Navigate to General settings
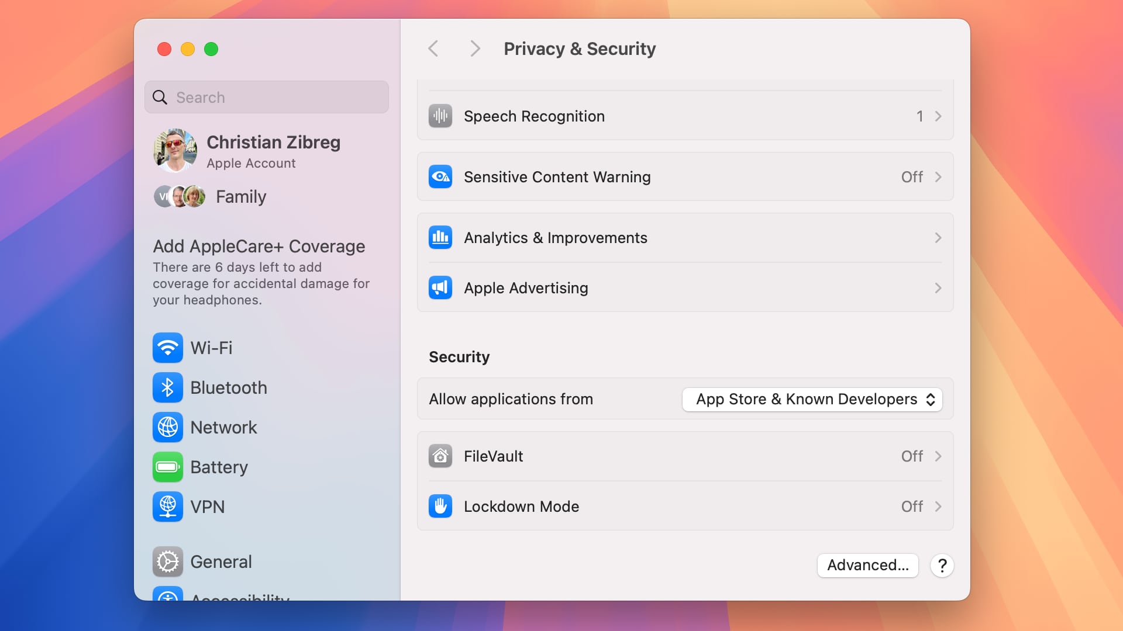The height and width of the screenshot is (631, 1123). (x=221, y=561)
